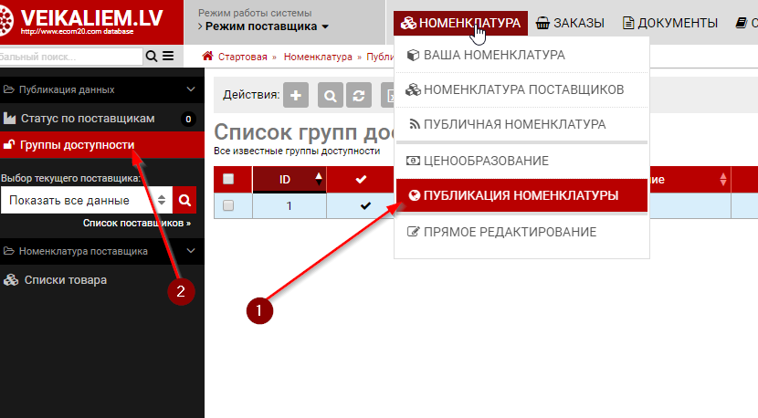
Task: Click the magnifier search action button
Action: (x=330, y=95)
